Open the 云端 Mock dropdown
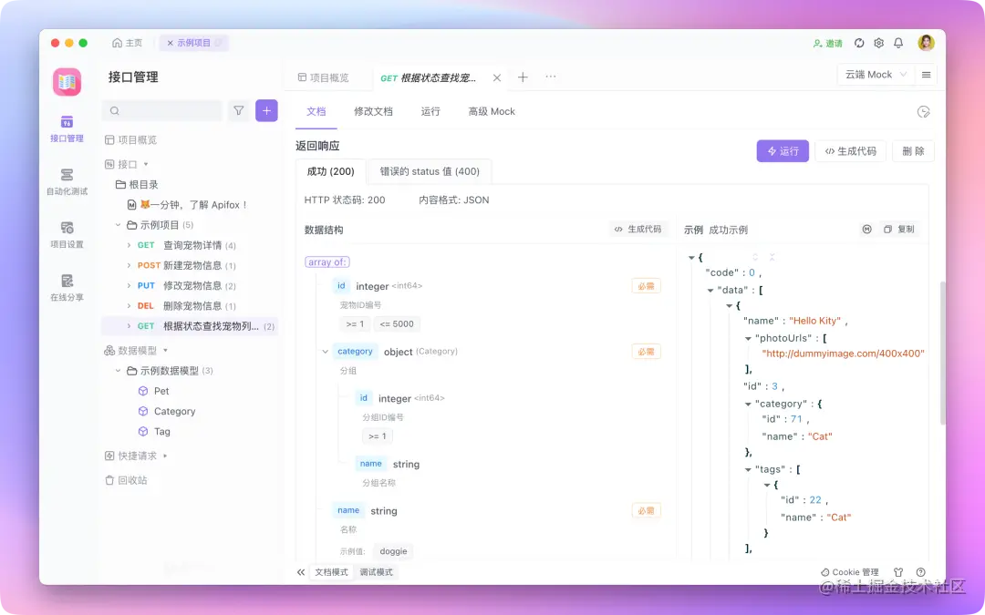 click(x=874, y=75)
